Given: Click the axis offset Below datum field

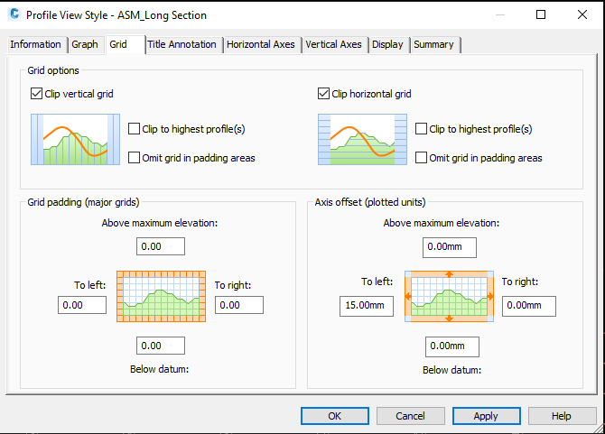Looking at the screenshot, I should click(452, 346).
